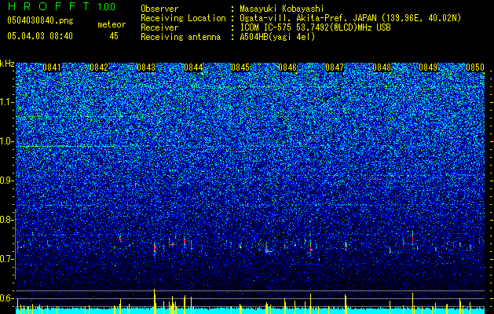The height and width of the screenshot is (314, 494).
Task: Click the Observer label
Action: [159, 9]
